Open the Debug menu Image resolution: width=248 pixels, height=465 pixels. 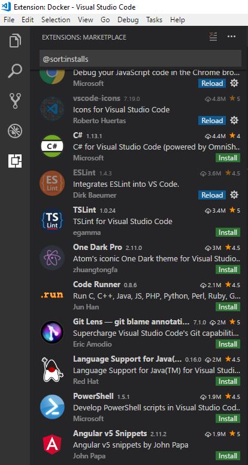[x=128, y=20]
